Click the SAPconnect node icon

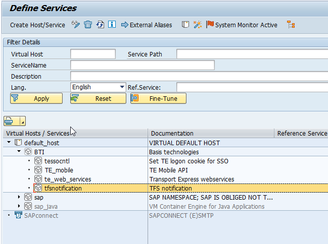click(18, 215)
